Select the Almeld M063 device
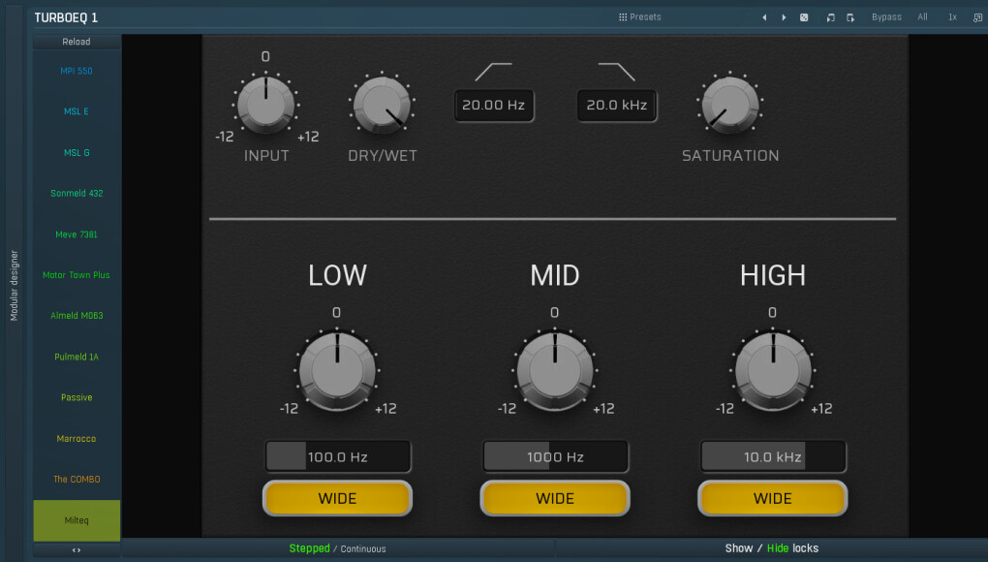This screenshot has width=988, height=562. pyautogui.click(x=77, y=316)
